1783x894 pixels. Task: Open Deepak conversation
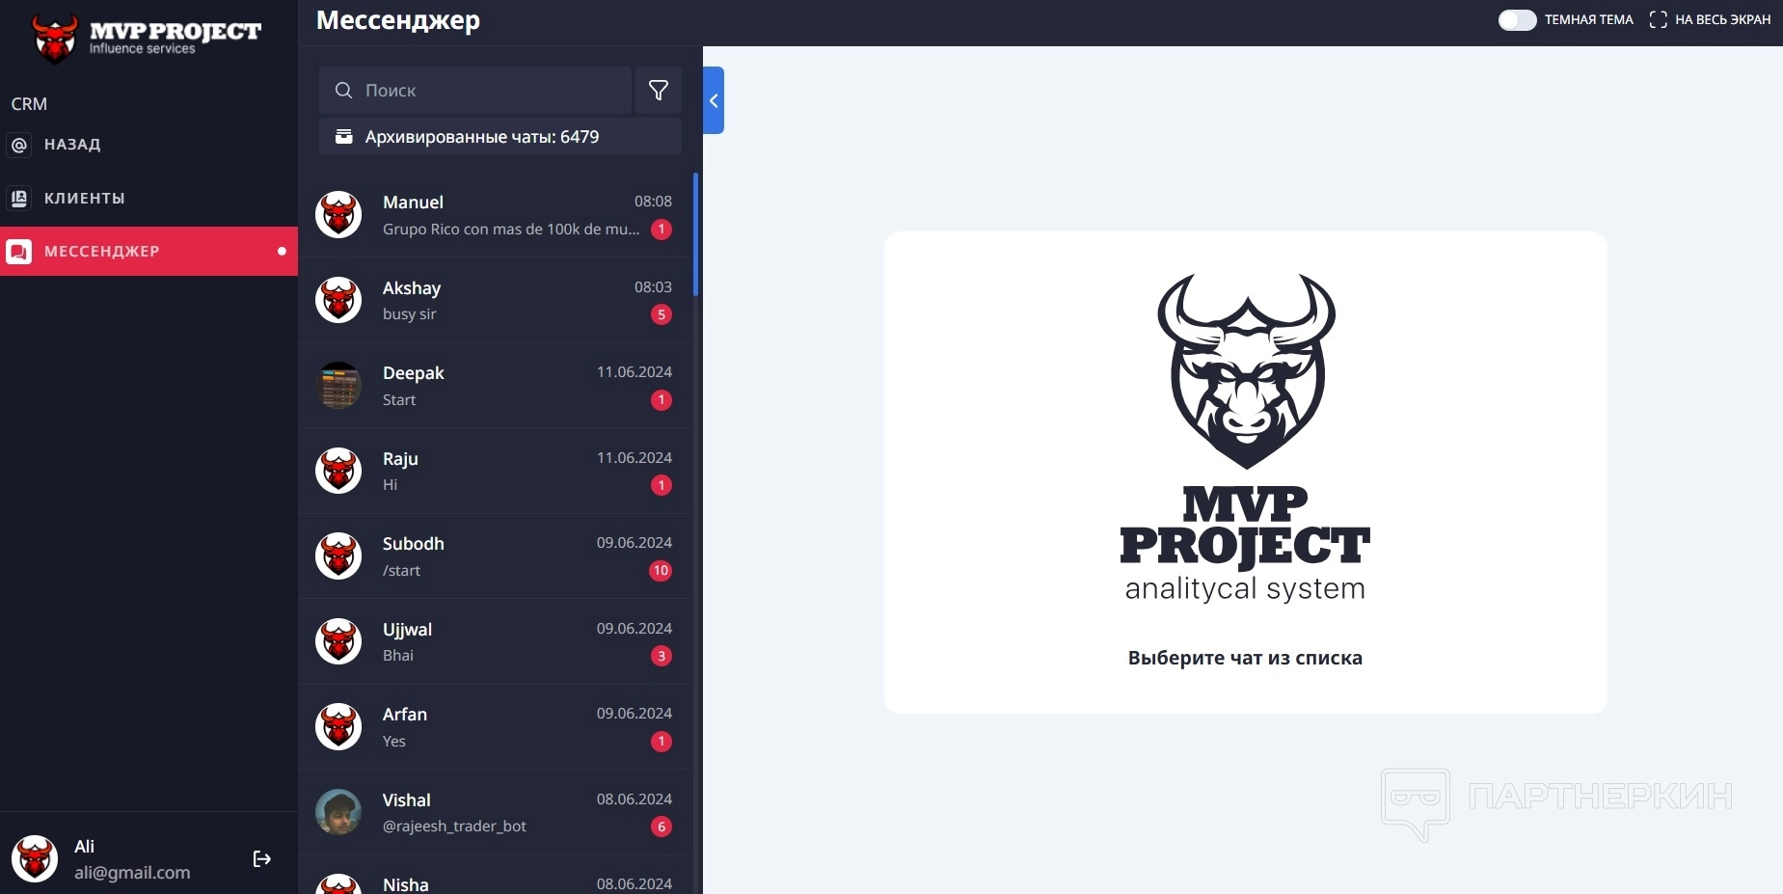tap(496, 386)
